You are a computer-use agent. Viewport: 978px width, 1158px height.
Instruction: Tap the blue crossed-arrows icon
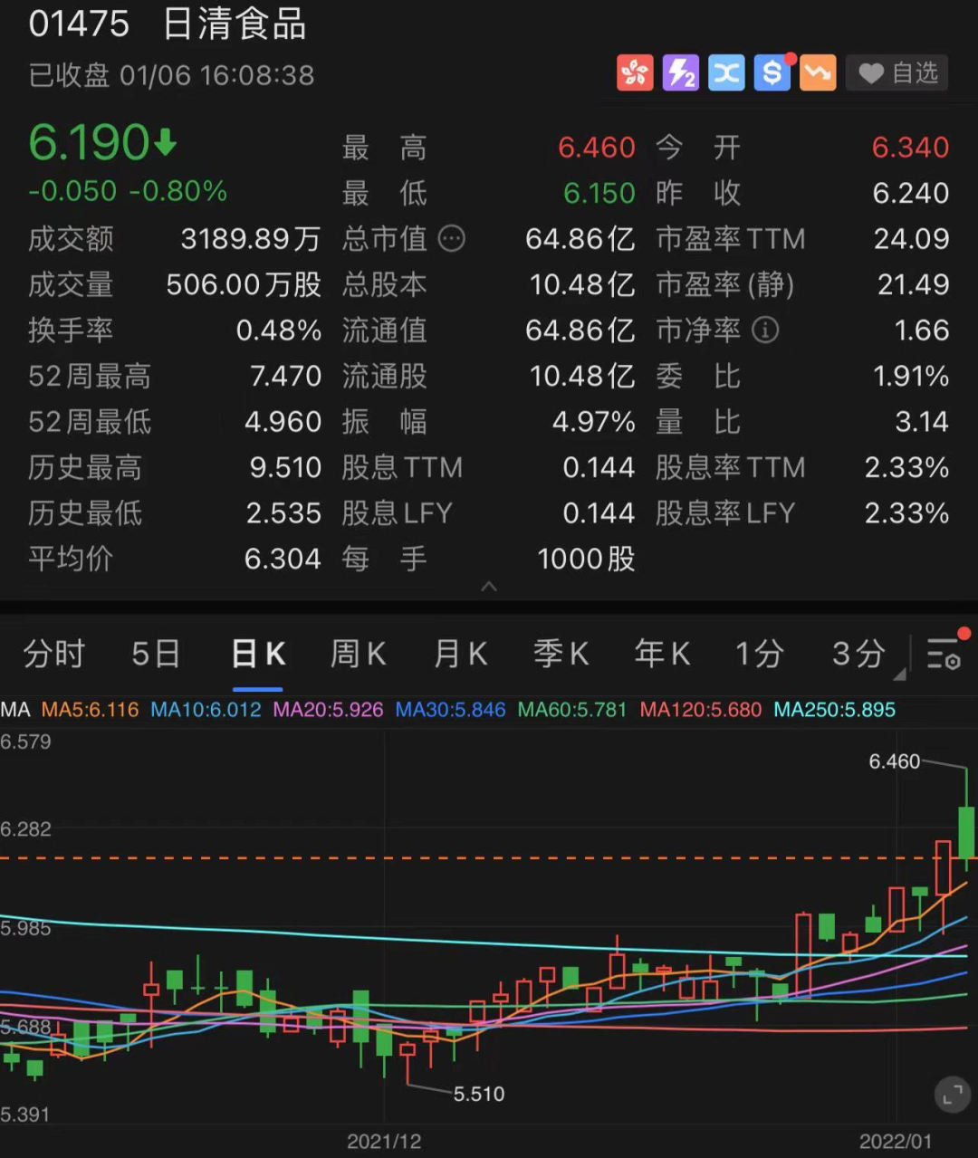726,73
